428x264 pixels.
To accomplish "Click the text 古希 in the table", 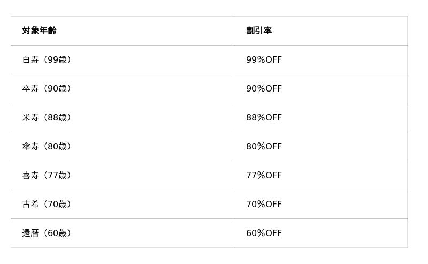I will 30,204.
